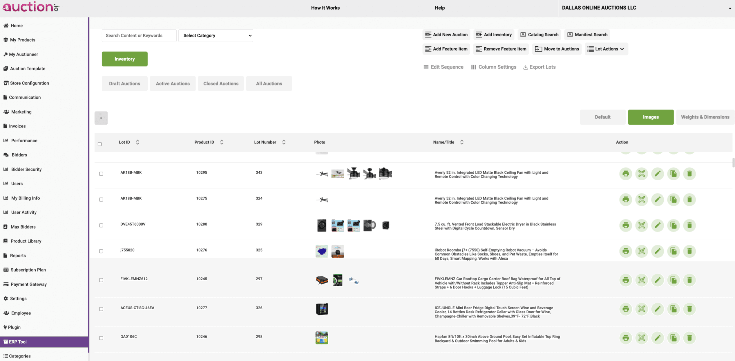Delete the GA0106C pool lot
Screen dimensions: 735x361
(689, 338)
